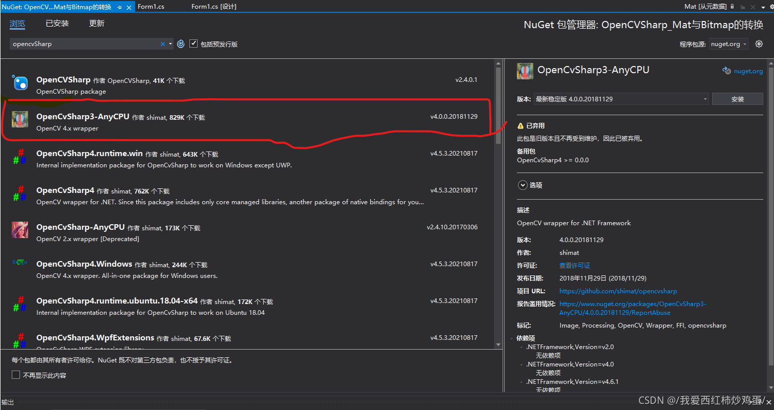
Task: Click the OpenCvSharp4 package hash icon
Action: click(x=20, y=193)
